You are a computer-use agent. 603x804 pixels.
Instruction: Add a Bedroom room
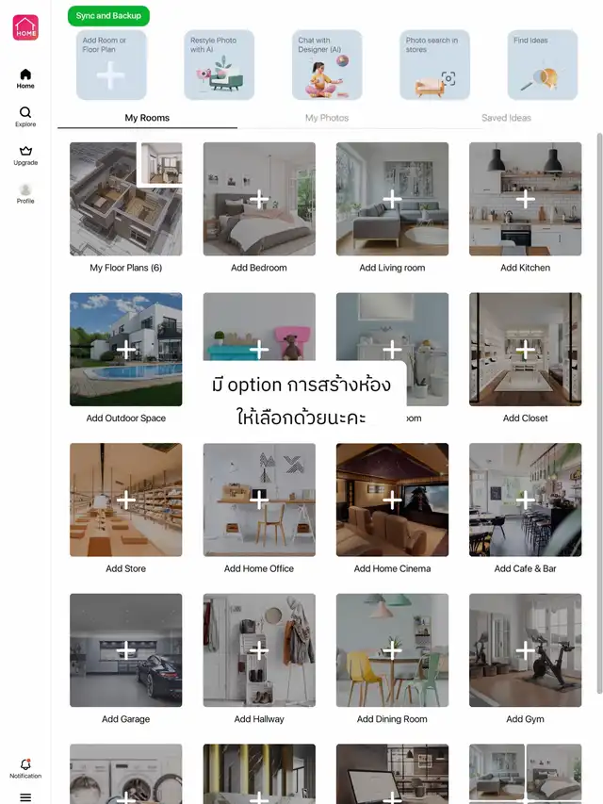259,200
